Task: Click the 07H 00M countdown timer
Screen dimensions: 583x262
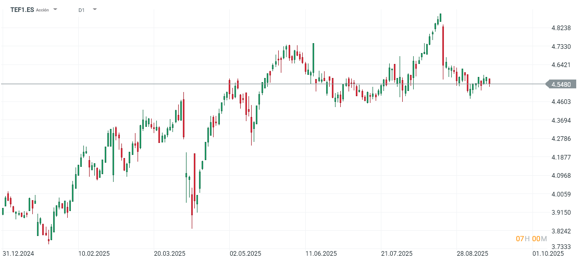Action: [x=531, y=239]
